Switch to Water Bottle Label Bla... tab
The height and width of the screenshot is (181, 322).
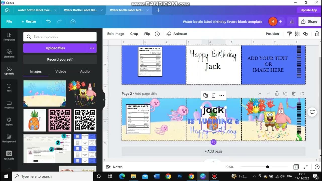click(x=80, y=10)
